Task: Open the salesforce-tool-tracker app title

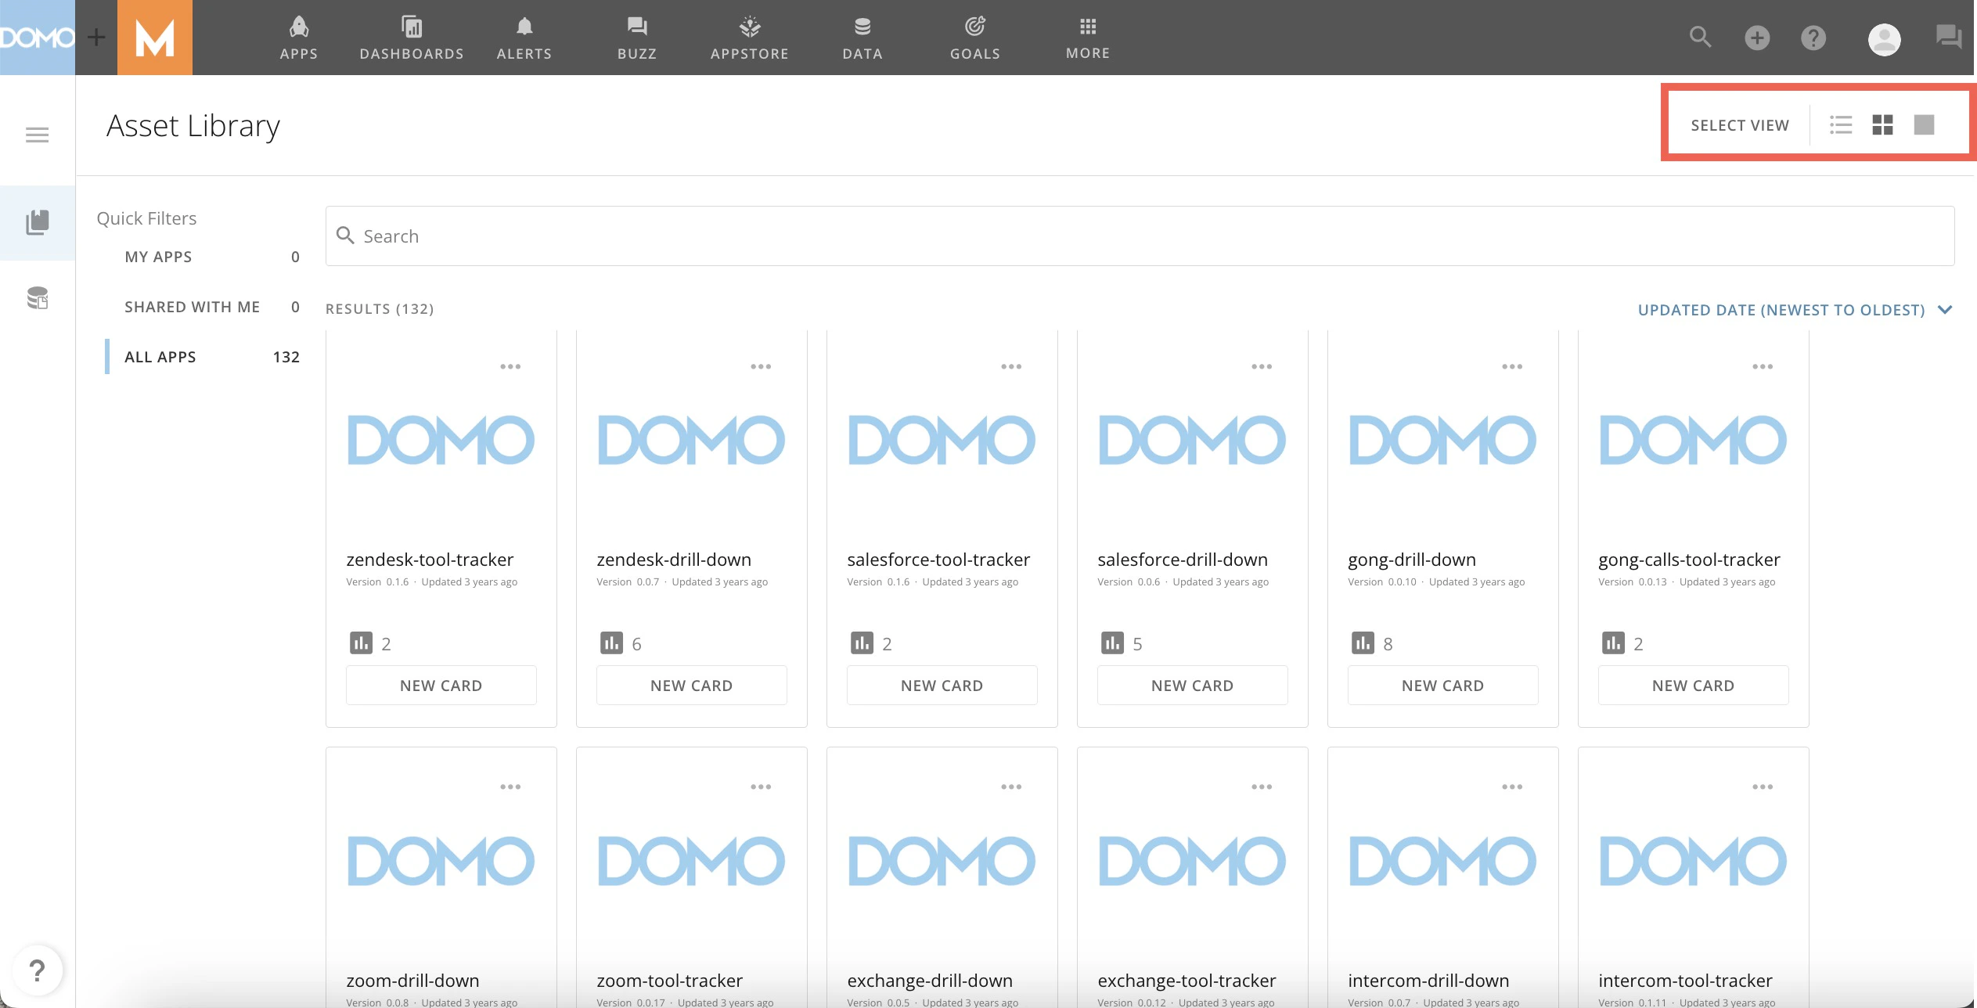Action: pos(938,560)
